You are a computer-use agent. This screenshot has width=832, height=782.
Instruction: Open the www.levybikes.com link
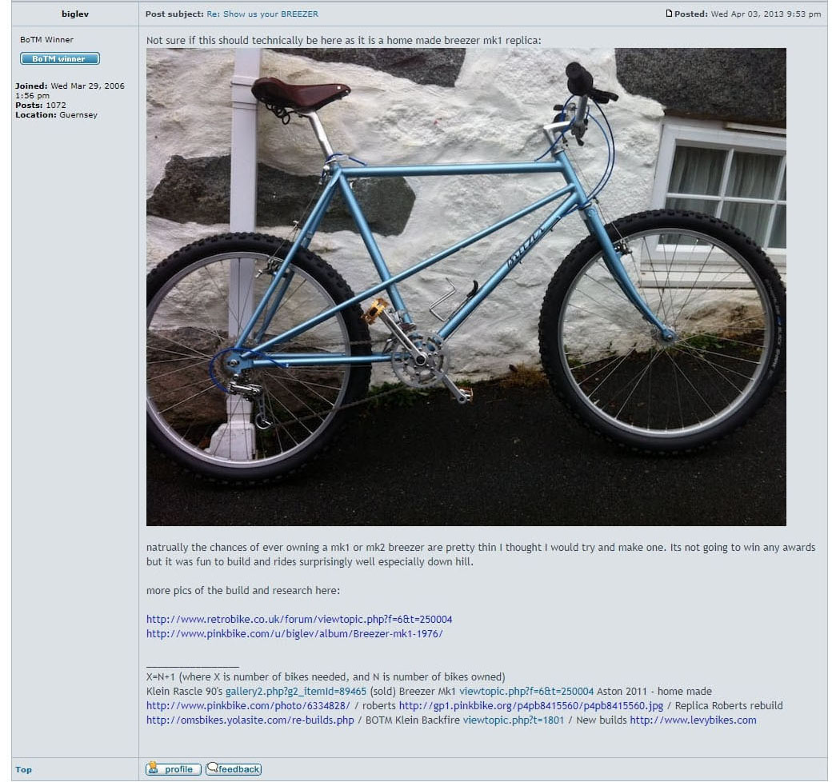pos(693,720)
